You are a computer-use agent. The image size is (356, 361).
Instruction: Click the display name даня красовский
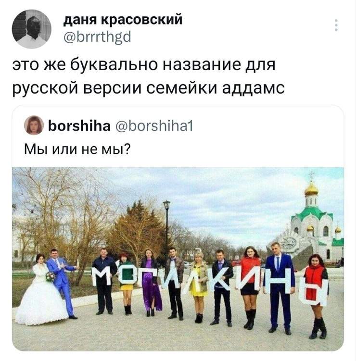(123, 20)
